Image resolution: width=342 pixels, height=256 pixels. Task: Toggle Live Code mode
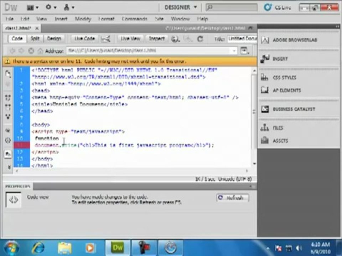[84, 38]
